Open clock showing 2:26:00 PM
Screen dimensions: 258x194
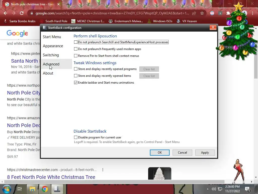click(x=232, y=189)
